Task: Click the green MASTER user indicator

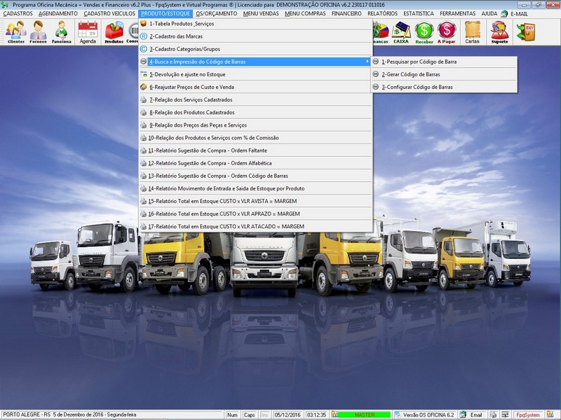Action: [x=364, y=414]
